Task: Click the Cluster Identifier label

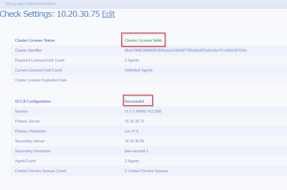Action: pos(28,50)
